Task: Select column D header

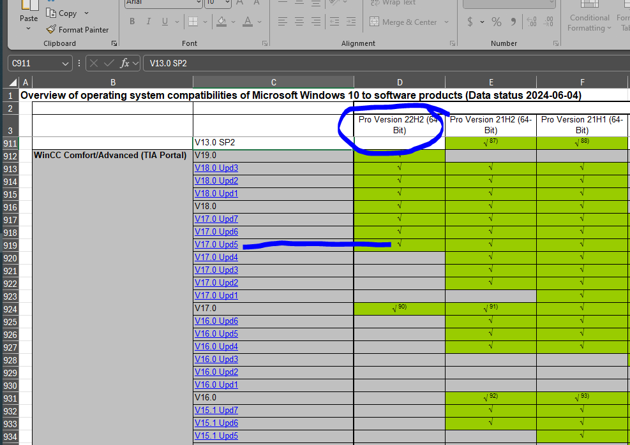Action: click(400, 82)
